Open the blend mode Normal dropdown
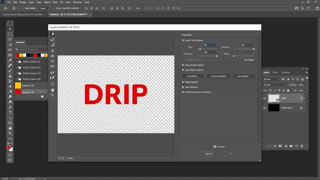This screenshot has width=320, height=180. (275, 84)
